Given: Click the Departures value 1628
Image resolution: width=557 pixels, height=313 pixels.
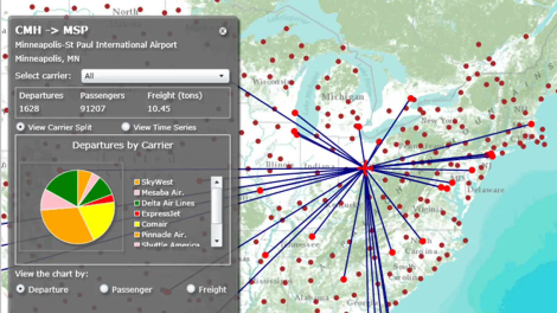Looking at the screenshot, I should [x=29, y=109].
